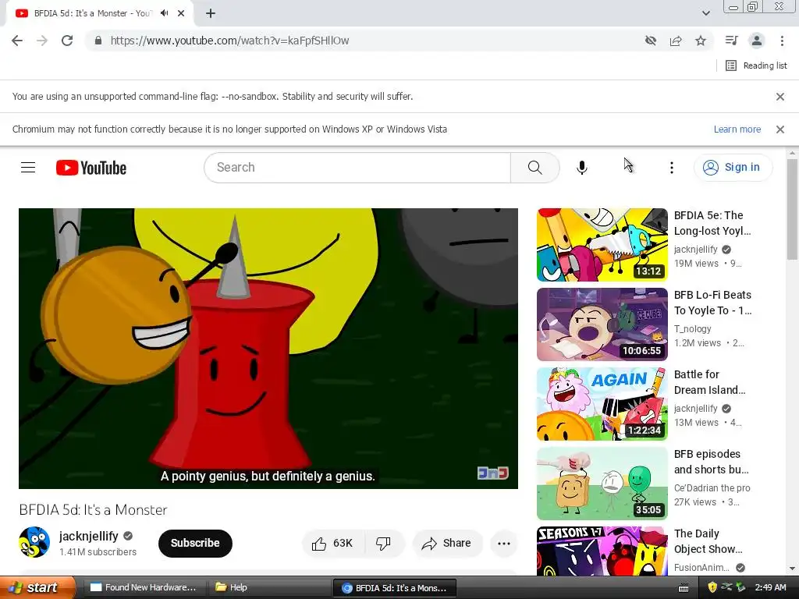The width and height of the screenshot is (799, 599).
Task: Open more actions ellipsis under video
Action: pos(504,544)
